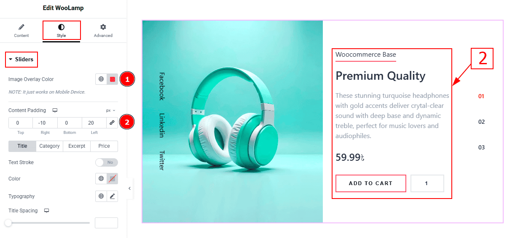The height and width of the screenshot is (238, 507).
Task: Toggle the Text Stroke switch
Action: 107,162
